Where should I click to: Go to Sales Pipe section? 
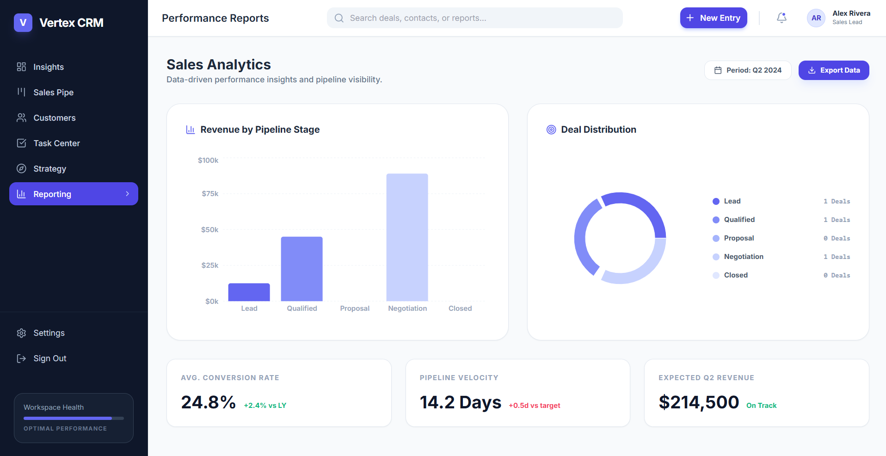tap(53, 92)
